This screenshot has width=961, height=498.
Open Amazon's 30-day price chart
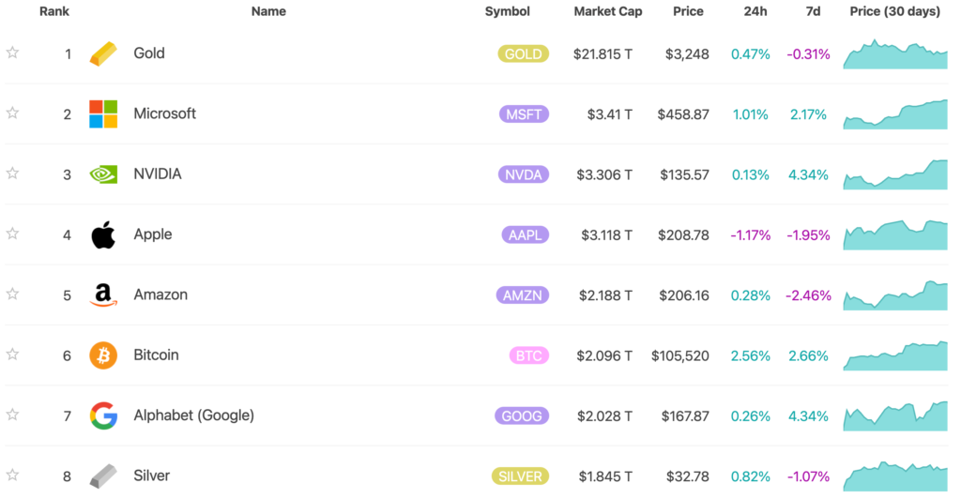(895, 295)
